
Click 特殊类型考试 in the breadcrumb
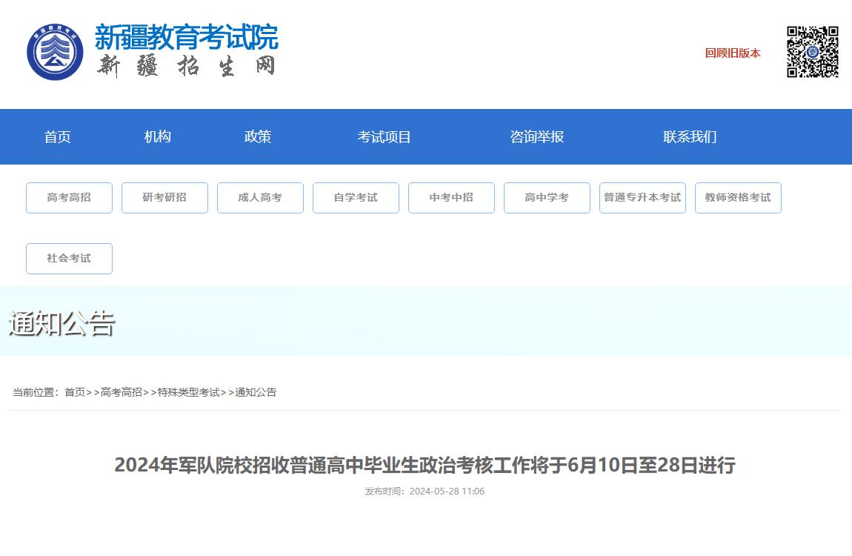click(x=188, y=392)
